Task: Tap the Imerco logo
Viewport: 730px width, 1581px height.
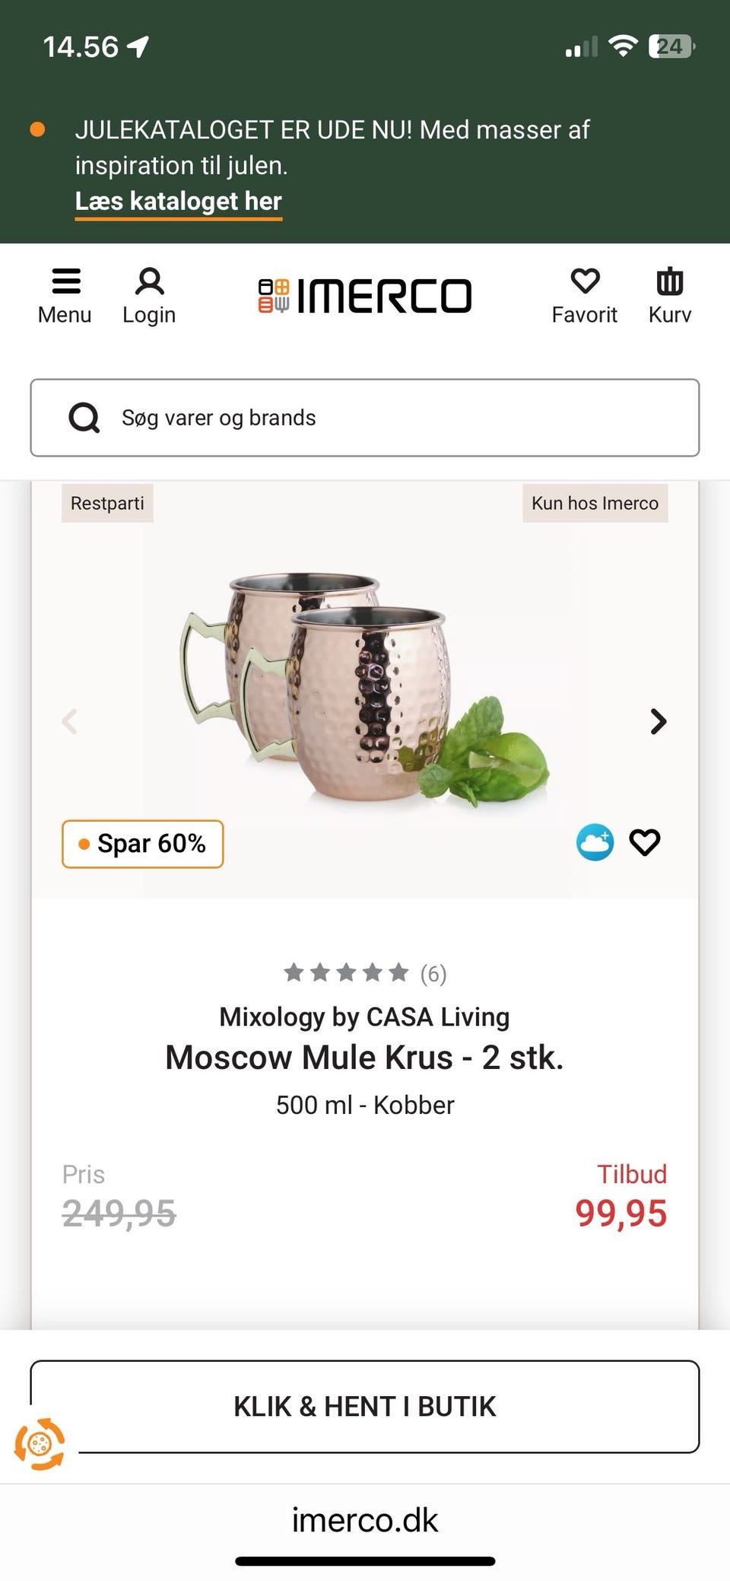Action: (x=365, y=296)
